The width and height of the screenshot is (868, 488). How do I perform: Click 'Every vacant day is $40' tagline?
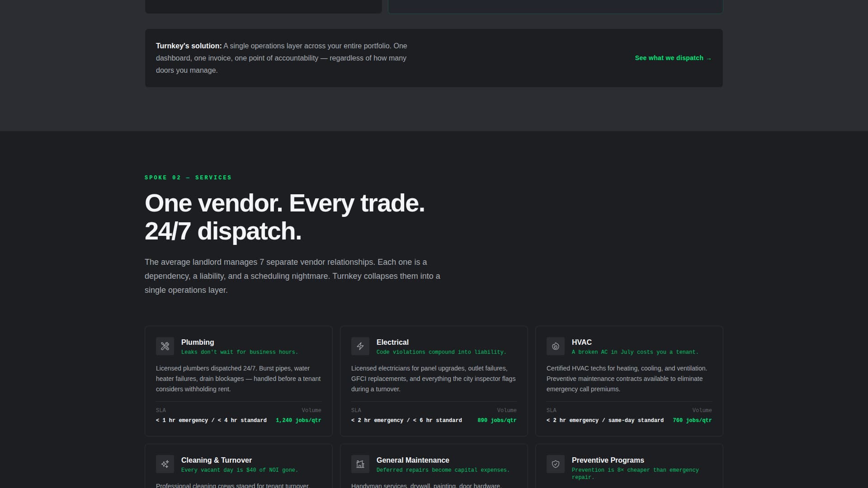tap(240, 470)
